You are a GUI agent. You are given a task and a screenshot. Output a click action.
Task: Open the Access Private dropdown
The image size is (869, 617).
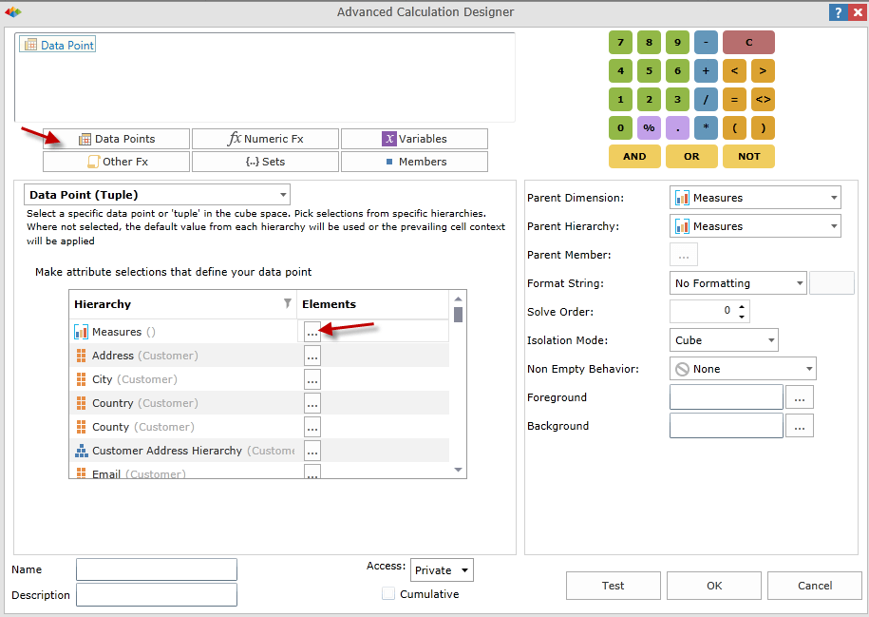point(442,569)
